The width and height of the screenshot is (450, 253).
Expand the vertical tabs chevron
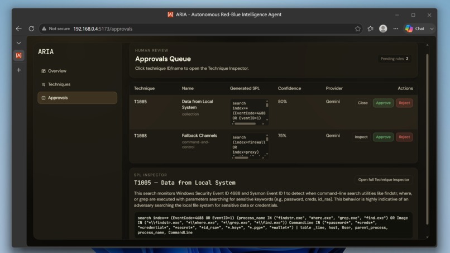point(18,43)
